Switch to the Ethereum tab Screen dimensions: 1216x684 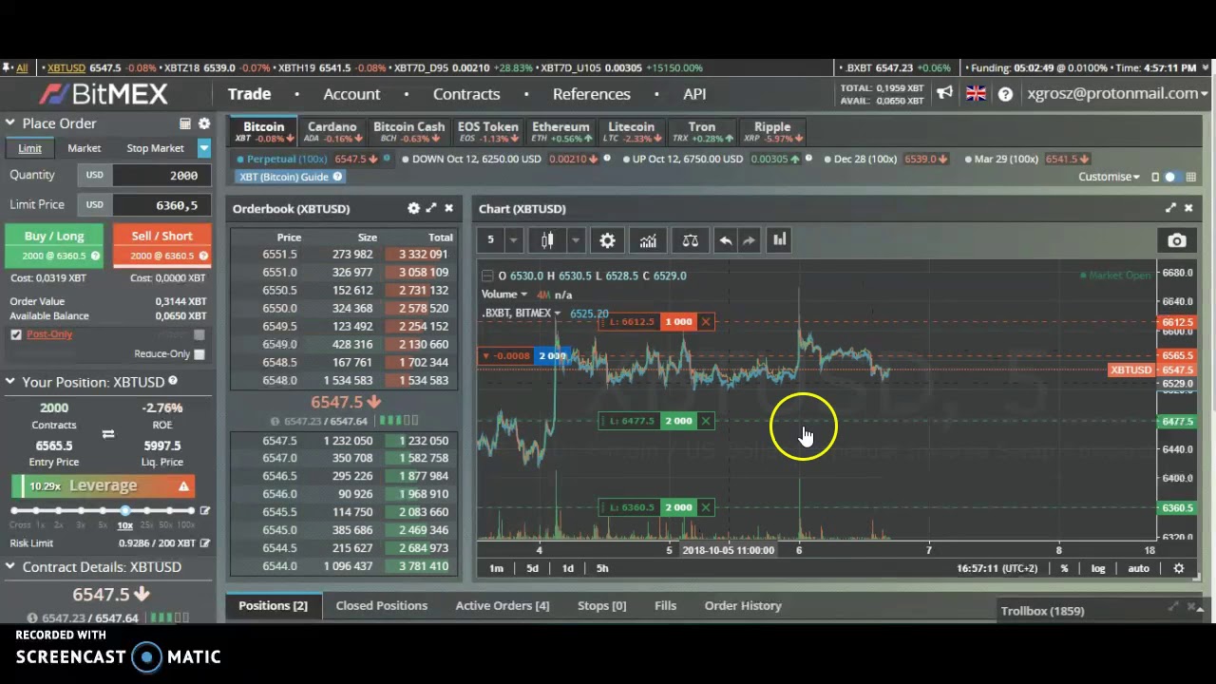(560, 132)
